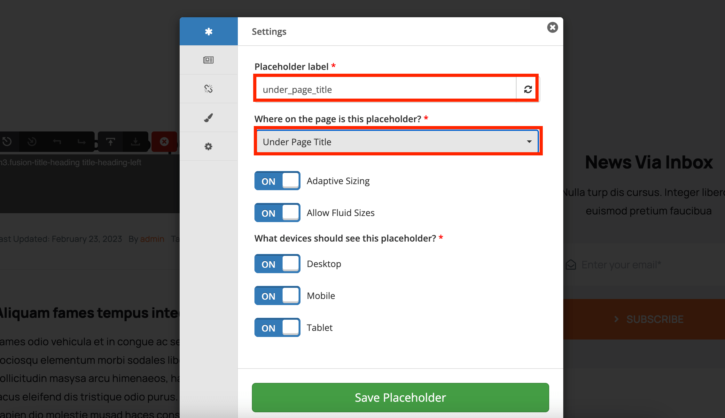Close the Settings dialog
The image size is (725, 418).
tap(552, 27)
